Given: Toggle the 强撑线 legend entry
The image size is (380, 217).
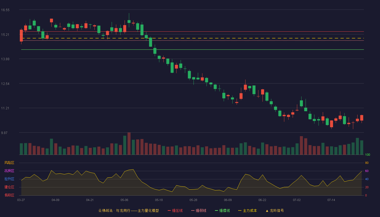Looking at the screenshot, I should [x=223, y=210].
